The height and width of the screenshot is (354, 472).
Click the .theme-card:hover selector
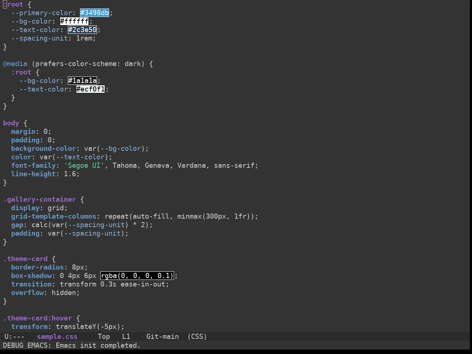[38, 318]
